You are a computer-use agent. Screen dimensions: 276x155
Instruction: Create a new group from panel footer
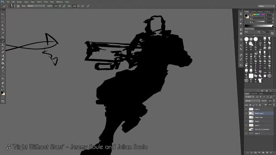point(263,153)
